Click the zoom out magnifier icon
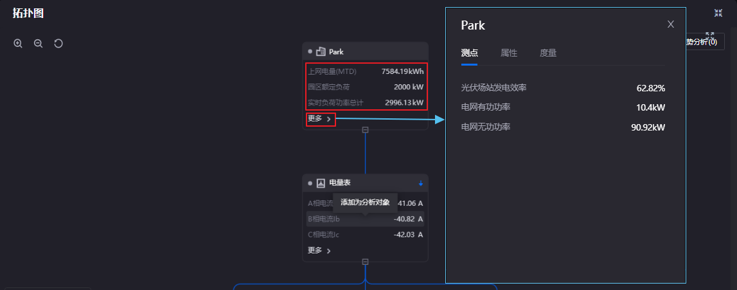The height and width of the screenshot is (290, 737). [x=38, y=44]
